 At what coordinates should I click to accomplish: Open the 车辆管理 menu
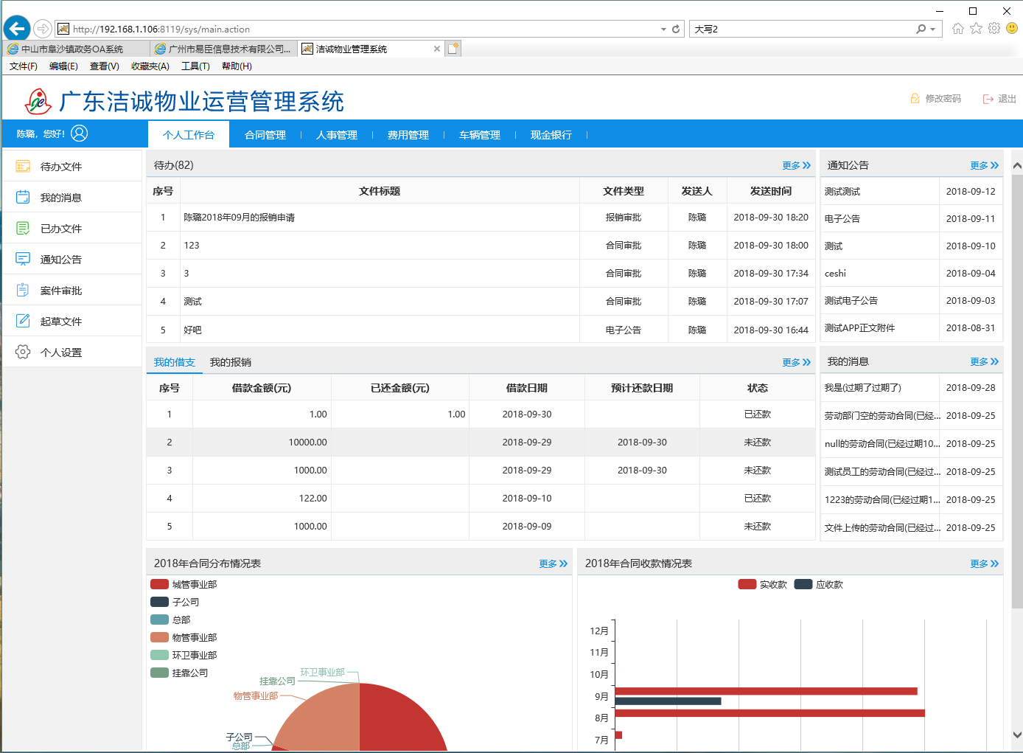[480, 135]
